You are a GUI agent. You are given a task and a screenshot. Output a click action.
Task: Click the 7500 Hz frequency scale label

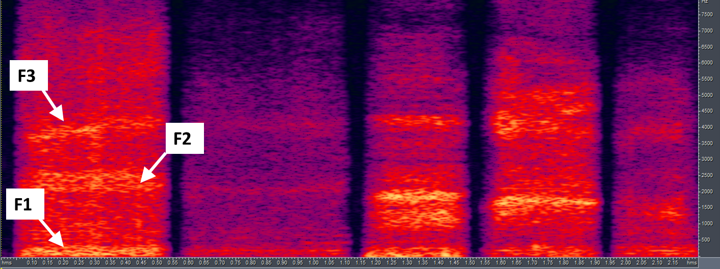click(x=708, y=14)
